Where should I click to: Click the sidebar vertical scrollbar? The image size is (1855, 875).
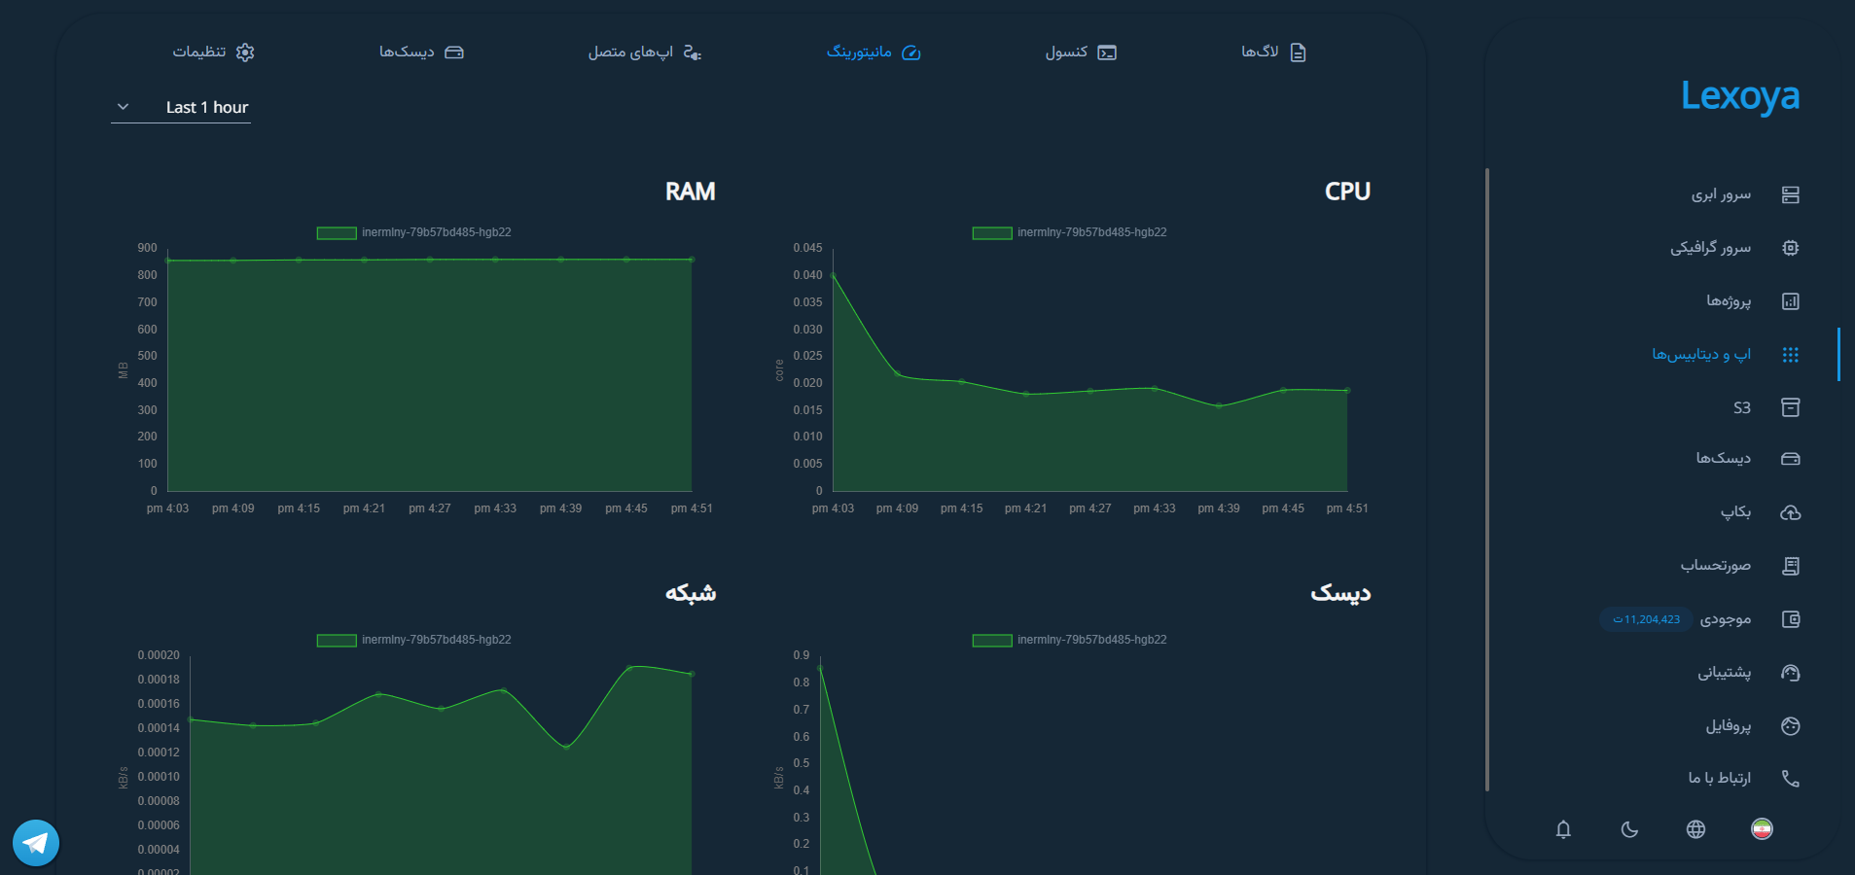[x=1487, y=479]
